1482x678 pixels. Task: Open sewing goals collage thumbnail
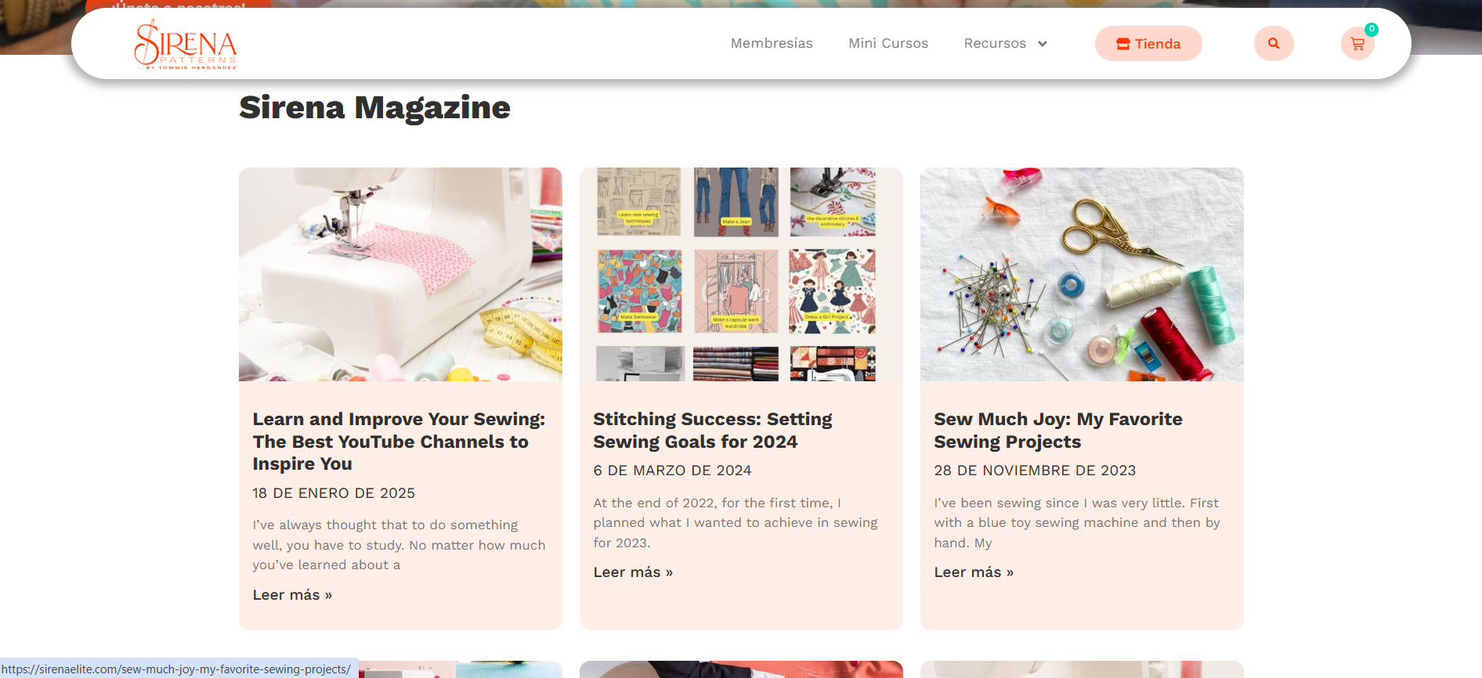(741, 274)
